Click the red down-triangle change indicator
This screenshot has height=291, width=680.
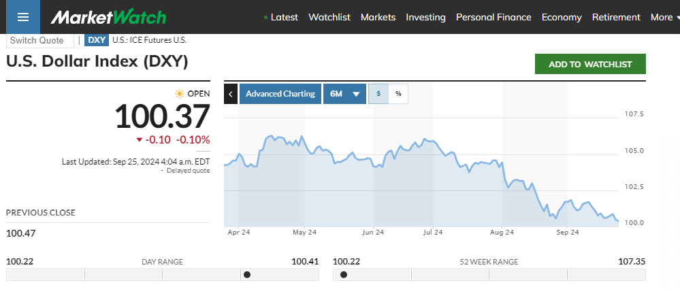[x=140, y=140]
